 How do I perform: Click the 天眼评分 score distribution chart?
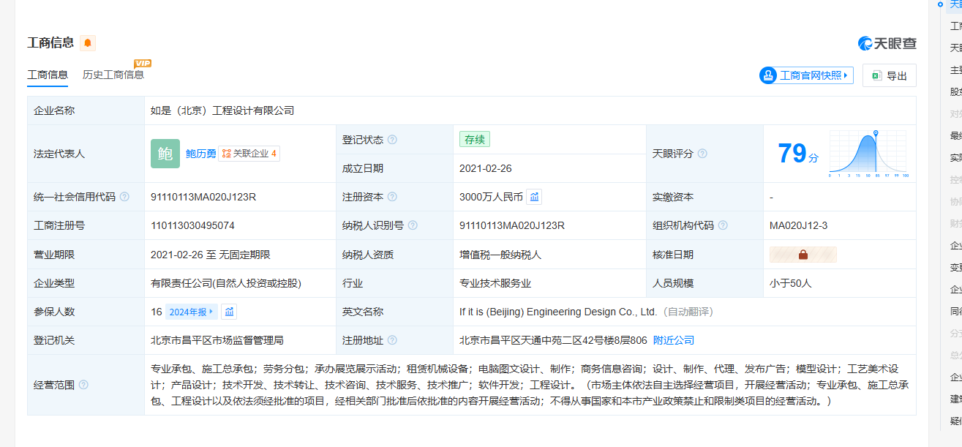click(x=868, y=154)
